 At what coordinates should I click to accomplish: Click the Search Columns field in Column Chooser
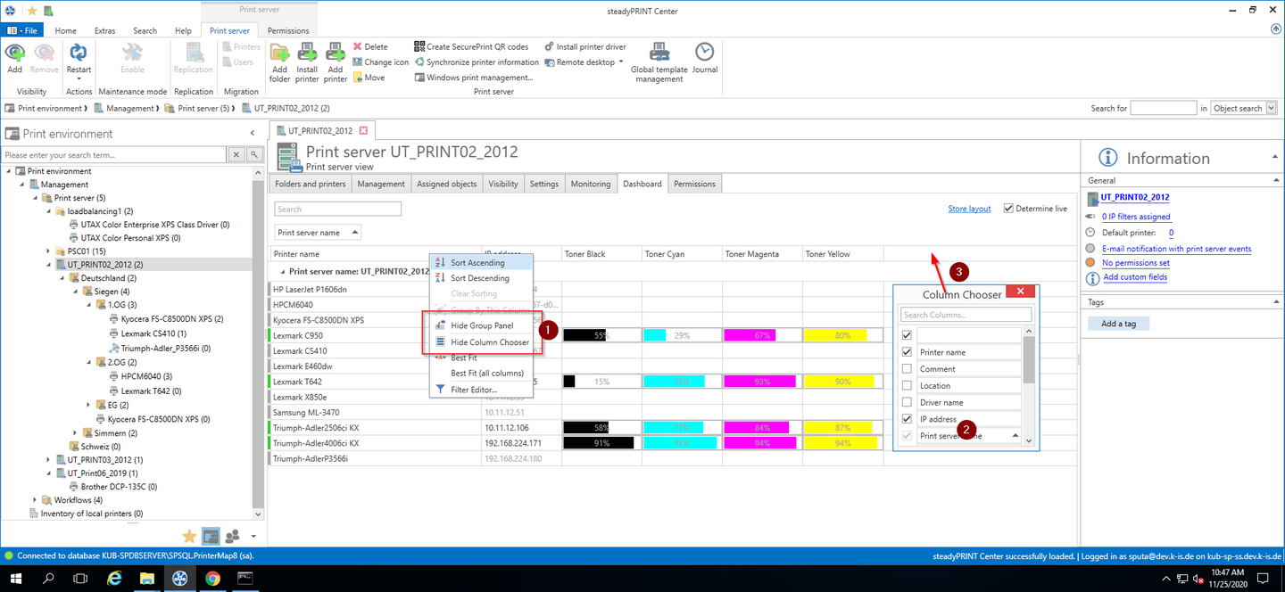pyautogui.click(x=966, y=315)
